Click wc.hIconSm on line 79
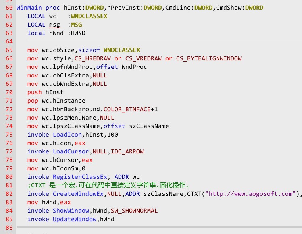The width and height of the screenshot is (302, 234). tap(60, 169)
